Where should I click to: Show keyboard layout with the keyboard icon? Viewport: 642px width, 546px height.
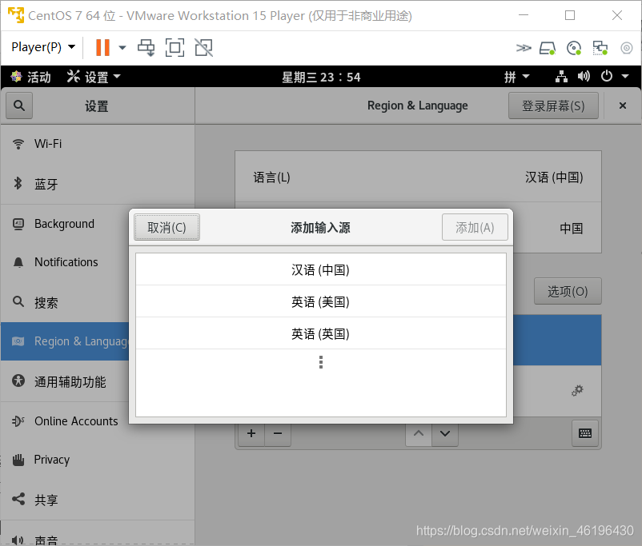(x=585, y=433)
